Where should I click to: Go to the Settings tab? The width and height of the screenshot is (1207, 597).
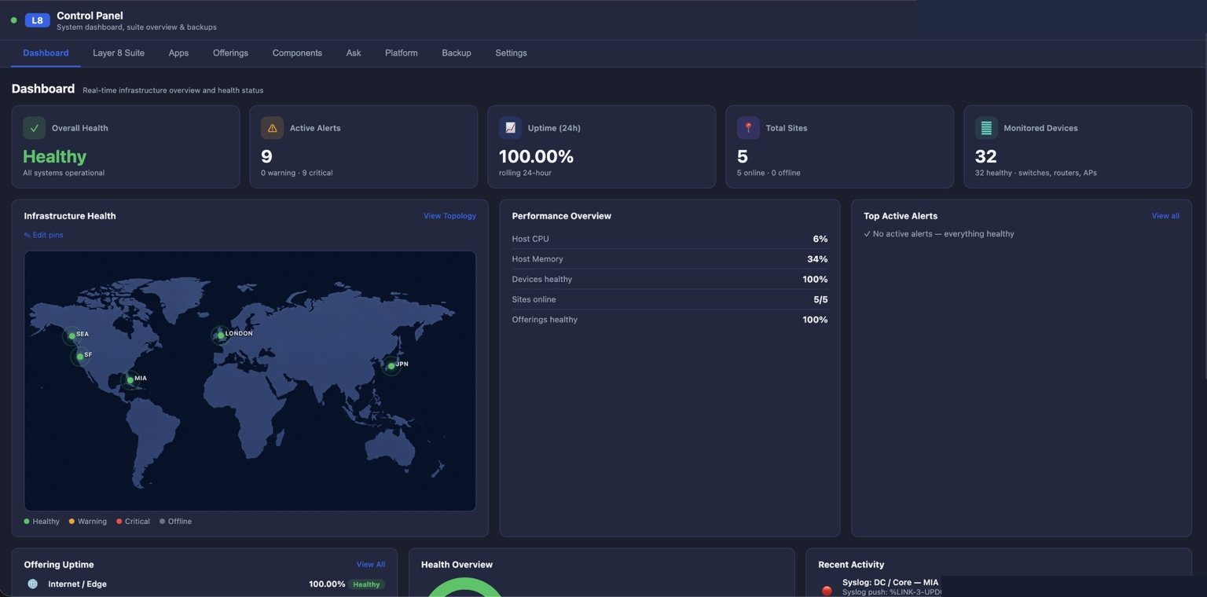(x=511, y=53)
